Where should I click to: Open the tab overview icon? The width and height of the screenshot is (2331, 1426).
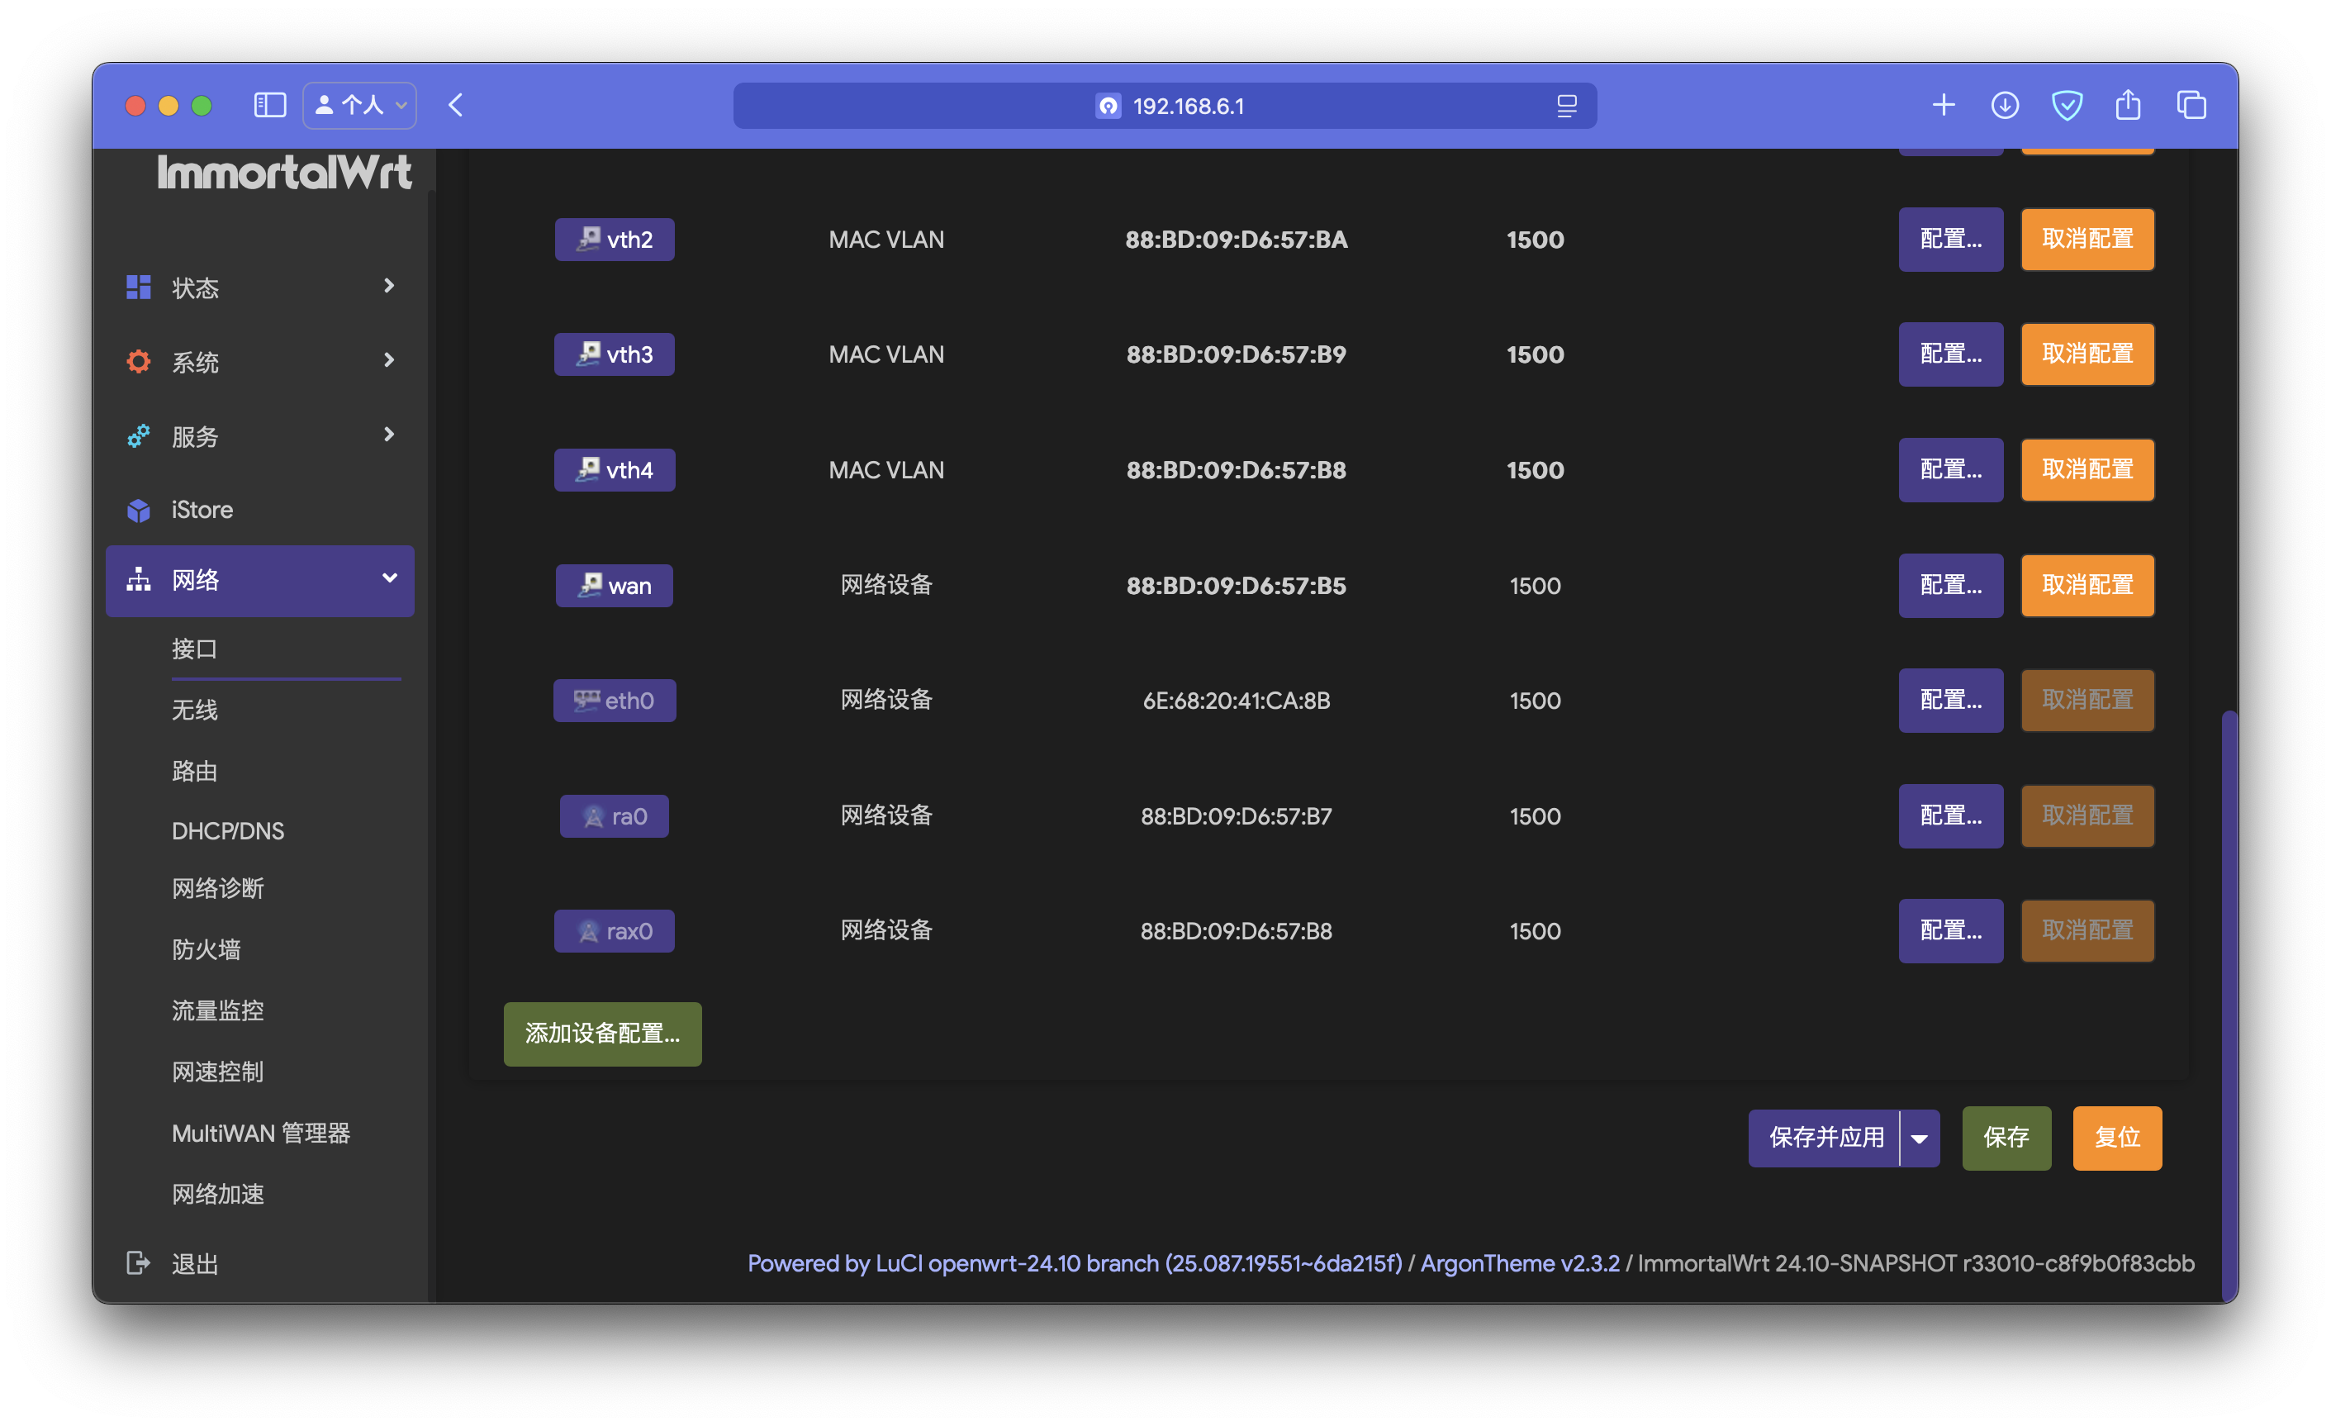click(2191, 105)
